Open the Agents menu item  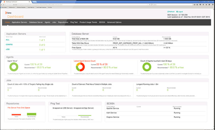(47, 22)
